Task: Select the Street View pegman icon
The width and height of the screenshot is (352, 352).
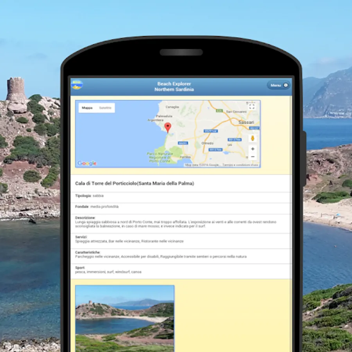Action: point(253,138)
